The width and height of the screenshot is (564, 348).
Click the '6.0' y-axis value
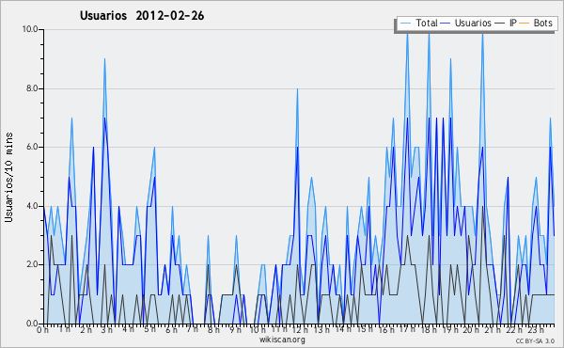tap(32, 147)
